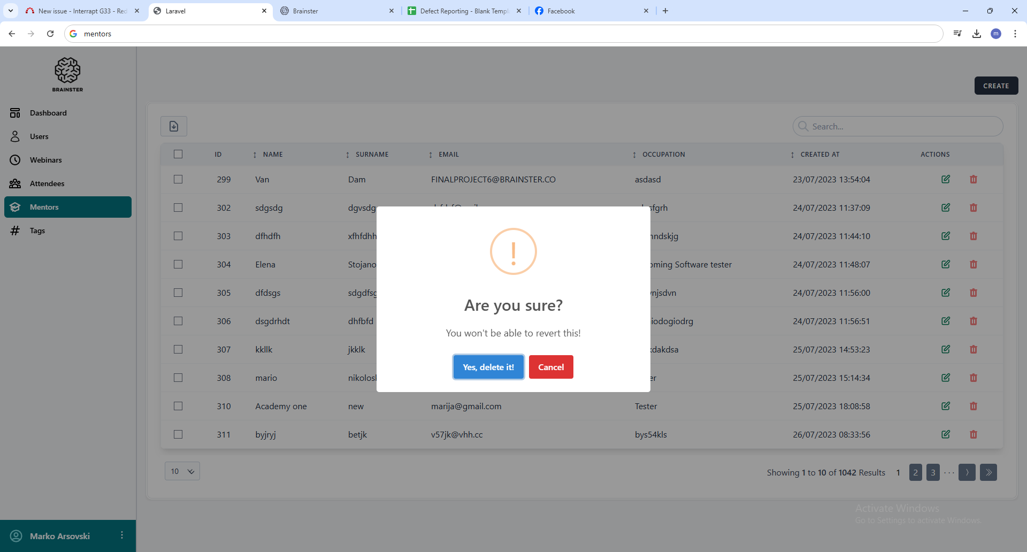
Task: Delete mentor 304 Elena via trash icon
Action: coord(973,264)
